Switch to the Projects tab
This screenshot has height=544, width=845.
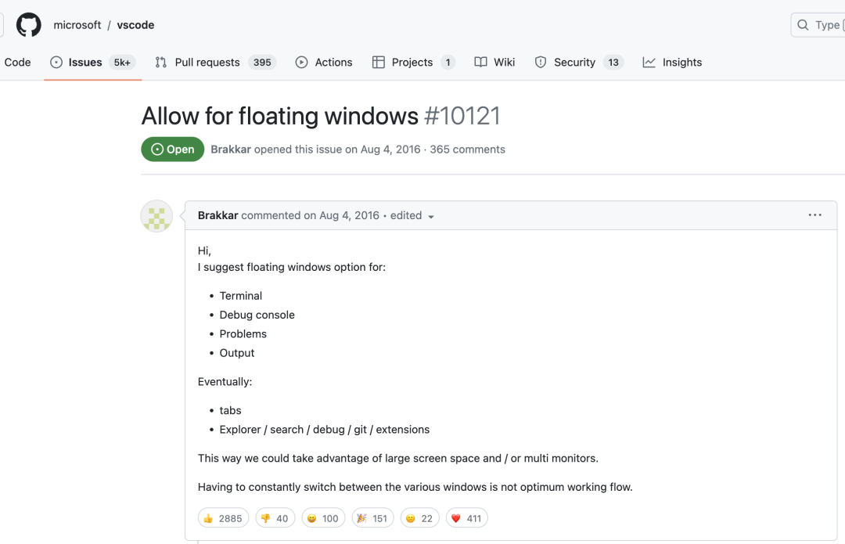coord(414,62)
